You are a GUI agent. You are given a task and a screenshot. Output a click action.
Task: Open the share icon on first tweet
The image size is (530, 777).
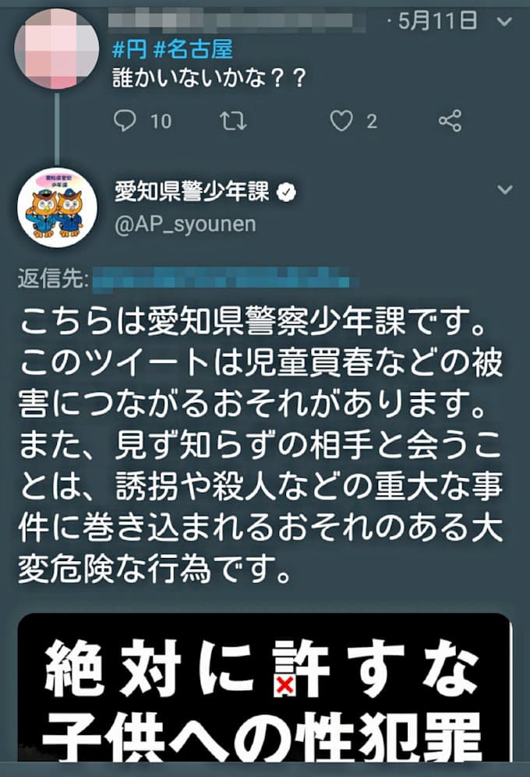450,121
